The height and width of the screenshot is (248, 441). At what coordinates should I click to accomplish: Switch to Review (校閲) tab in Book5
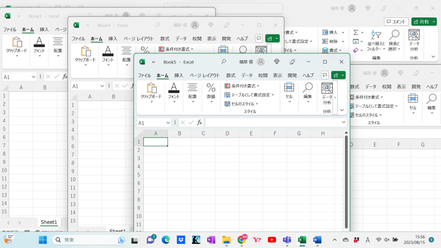point(263,75)
